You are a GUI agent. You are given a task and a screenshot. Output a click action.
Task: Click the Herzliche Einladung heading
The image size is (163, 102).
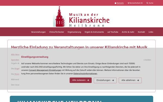tap(79, 47)
